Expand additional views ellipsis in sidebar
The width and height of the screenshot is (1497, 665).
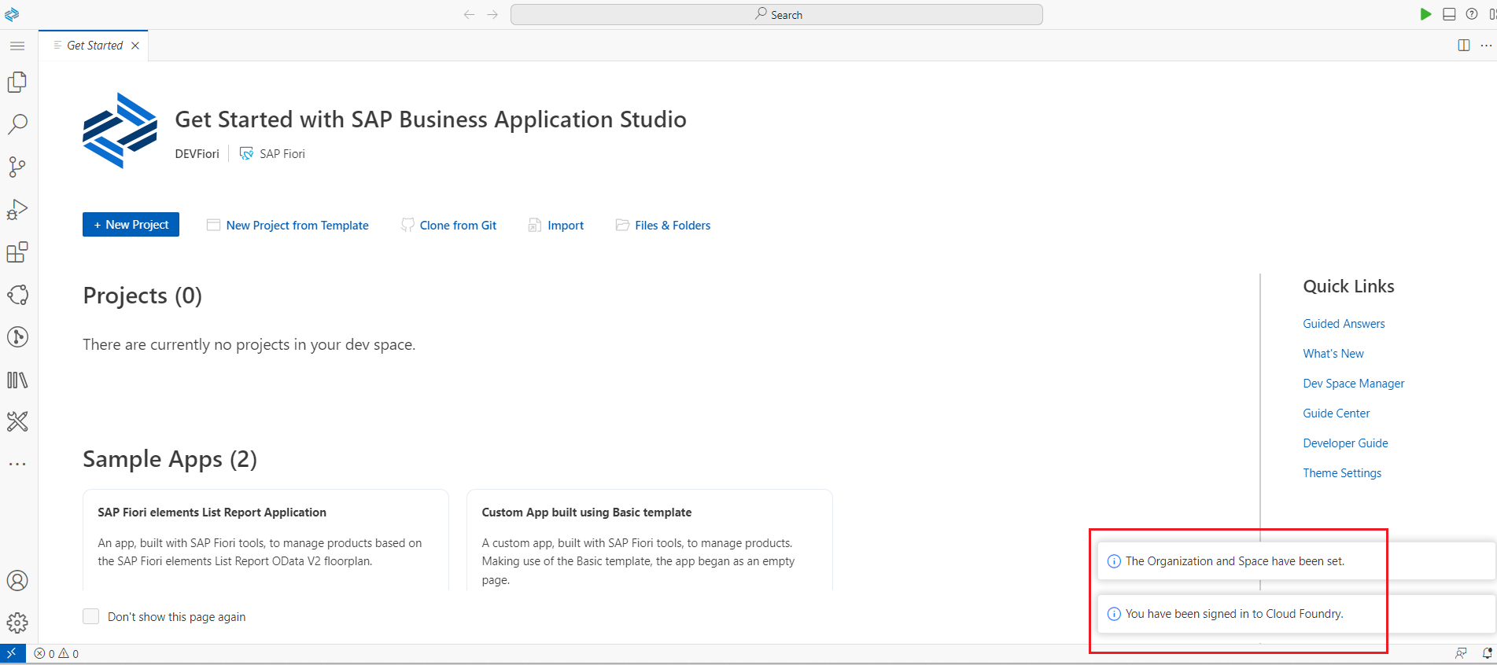17,464
